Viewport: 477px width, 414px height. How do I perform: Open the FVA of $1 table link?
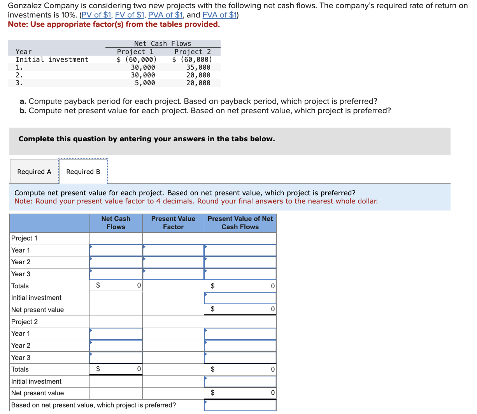(x=219, y=14)
